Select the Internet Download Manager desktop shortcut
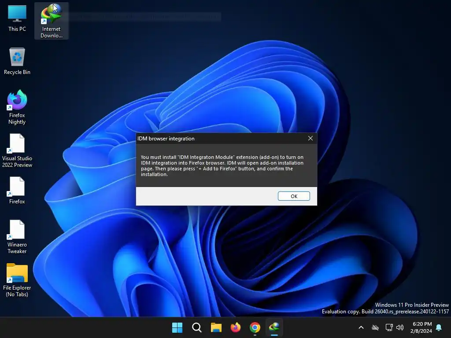Viewport: 451px width, 338px height. (51, 21)
